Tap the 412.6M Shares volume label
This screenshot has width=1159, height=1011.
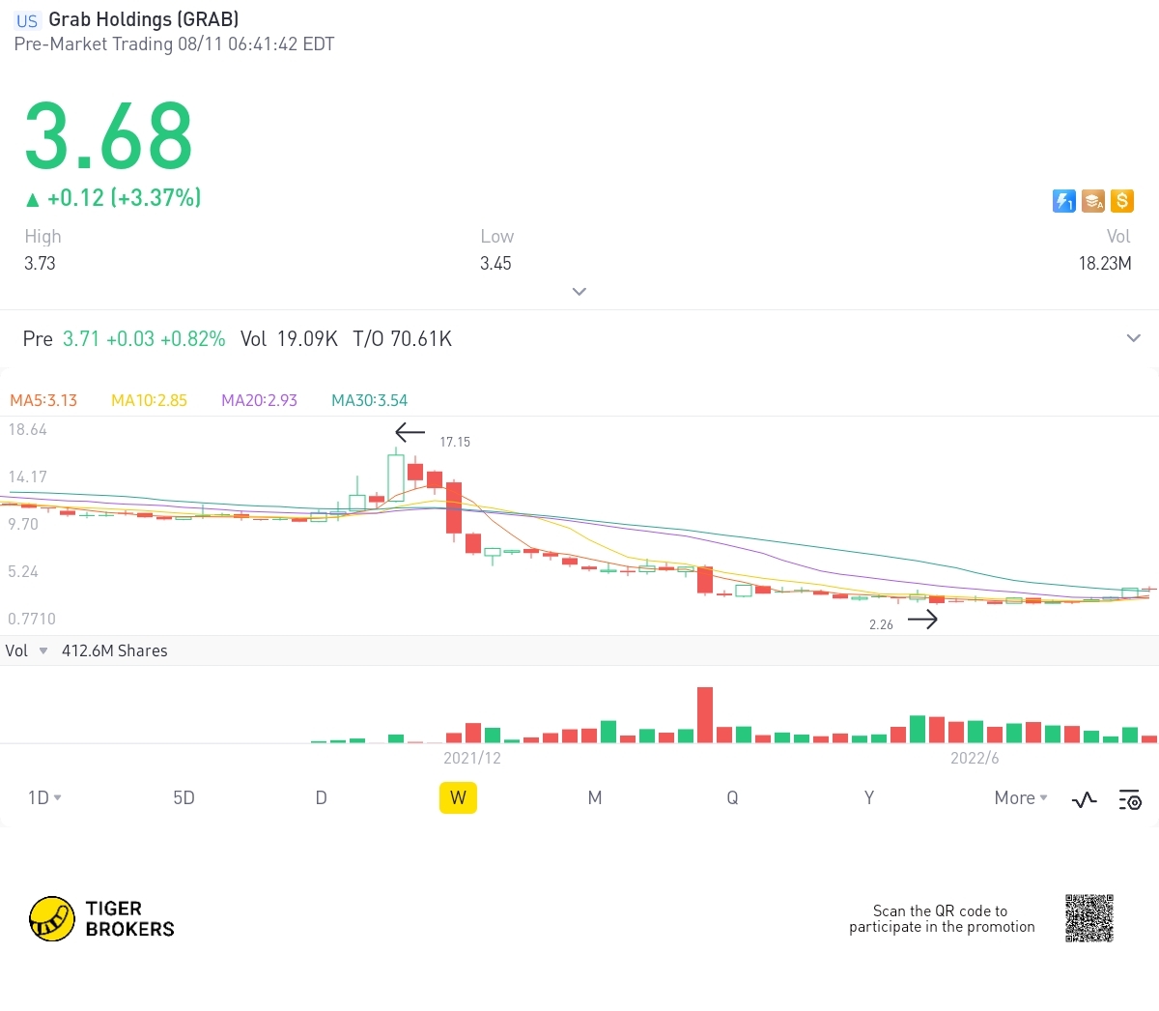click(114, 650)
